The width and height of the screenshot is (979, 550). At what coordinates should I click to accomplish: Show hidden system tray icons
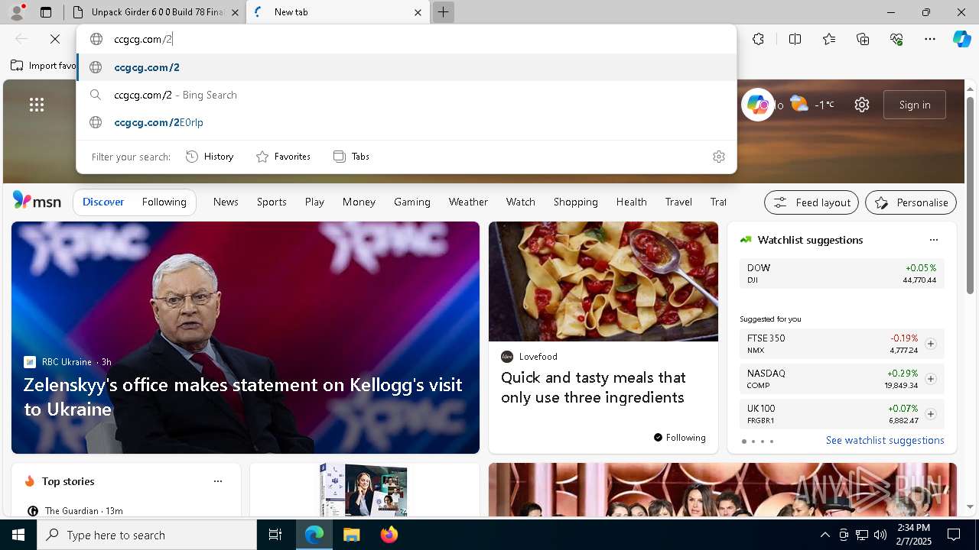tap(825, 535)
